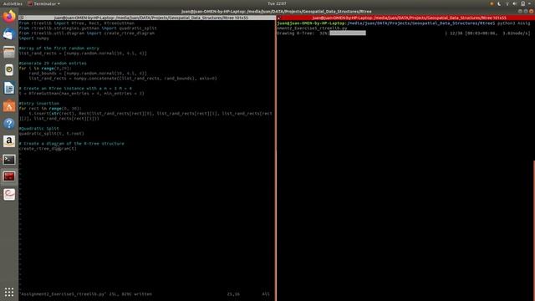The height and width of the screenshot is (301, 535).
Task: Select the red Terminator icon in the dock
Action: coord(9,176)
